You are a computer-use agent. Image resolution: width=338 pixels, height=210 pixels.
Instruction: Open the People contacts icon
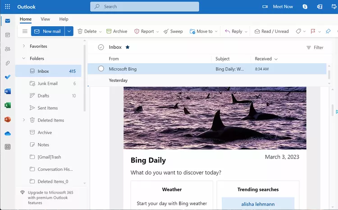[8, 49]
